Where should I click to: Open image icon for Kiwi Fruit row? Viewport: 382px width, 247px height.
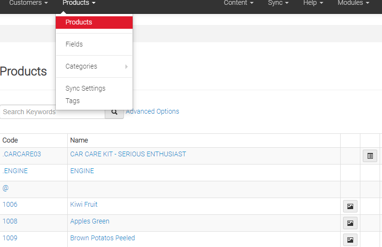pos(350,206)
